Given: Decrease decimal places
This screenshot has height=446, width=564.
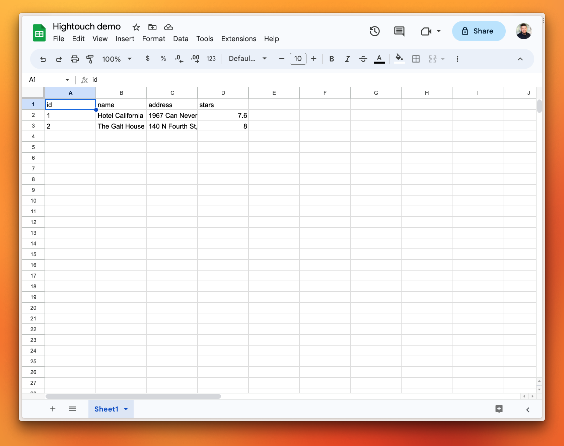Looking at the screenshot, I should pos(179,59).
